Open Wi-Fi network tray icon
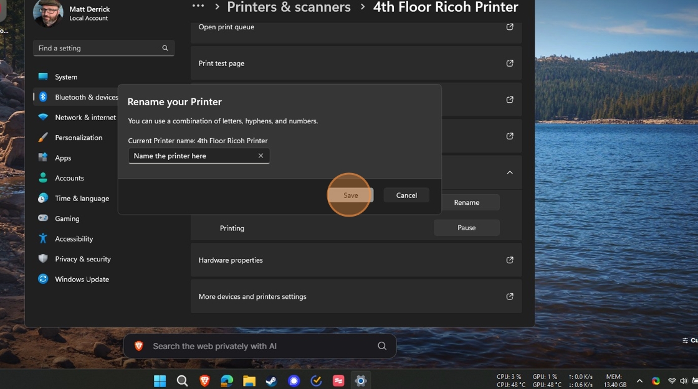Image resolution: width=698 pixels, height=389 pixels. [672, 381]
